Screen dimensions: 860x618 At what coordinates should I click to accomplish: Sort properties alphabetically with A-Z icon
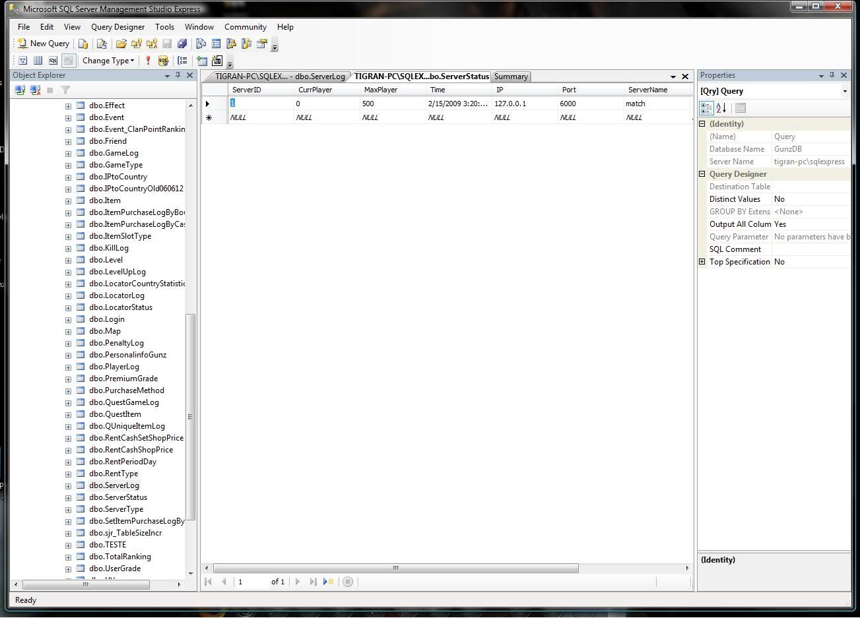pos(721,108)
